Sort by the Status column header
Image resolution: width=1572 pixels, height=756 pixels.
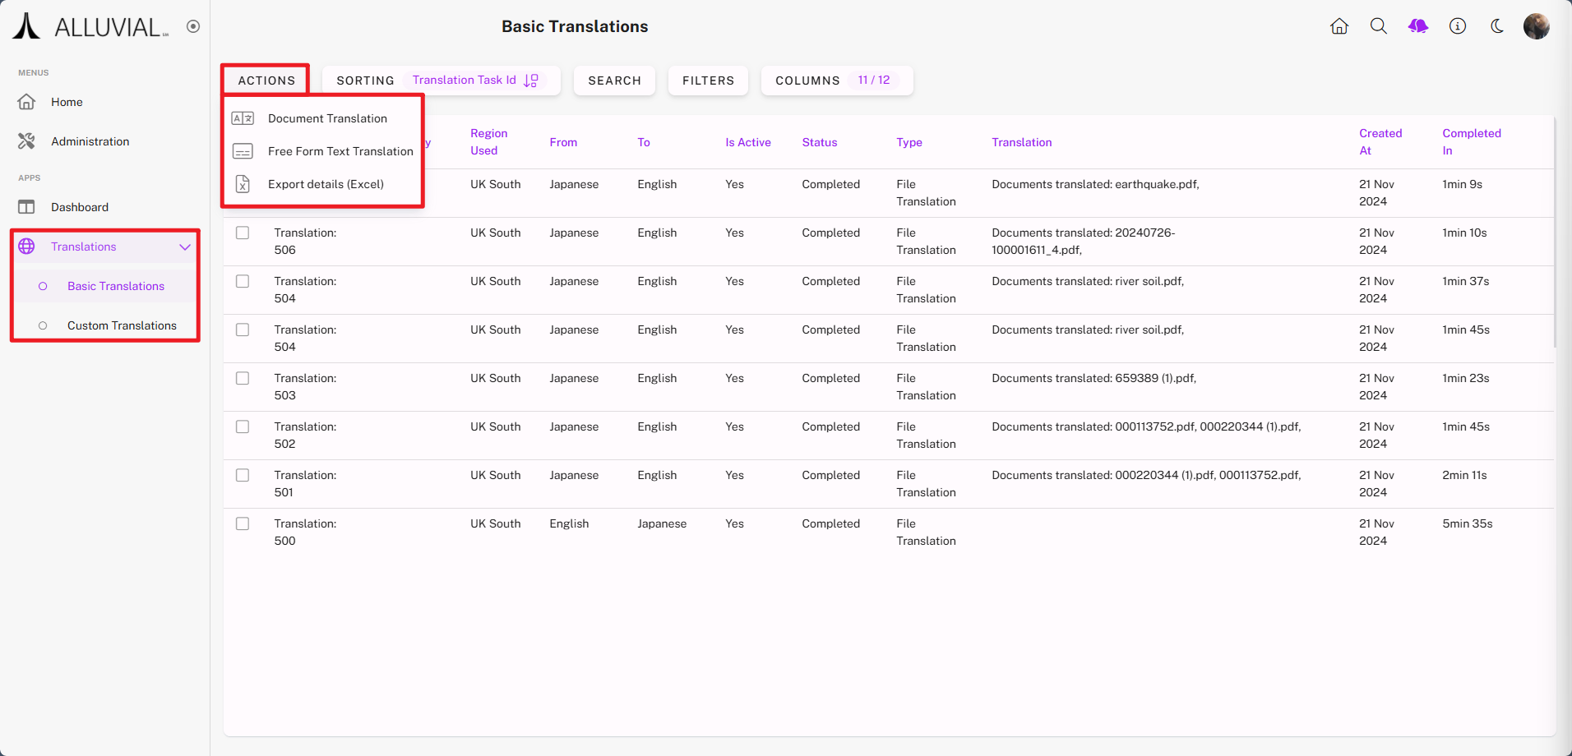[x=819, y=142]
